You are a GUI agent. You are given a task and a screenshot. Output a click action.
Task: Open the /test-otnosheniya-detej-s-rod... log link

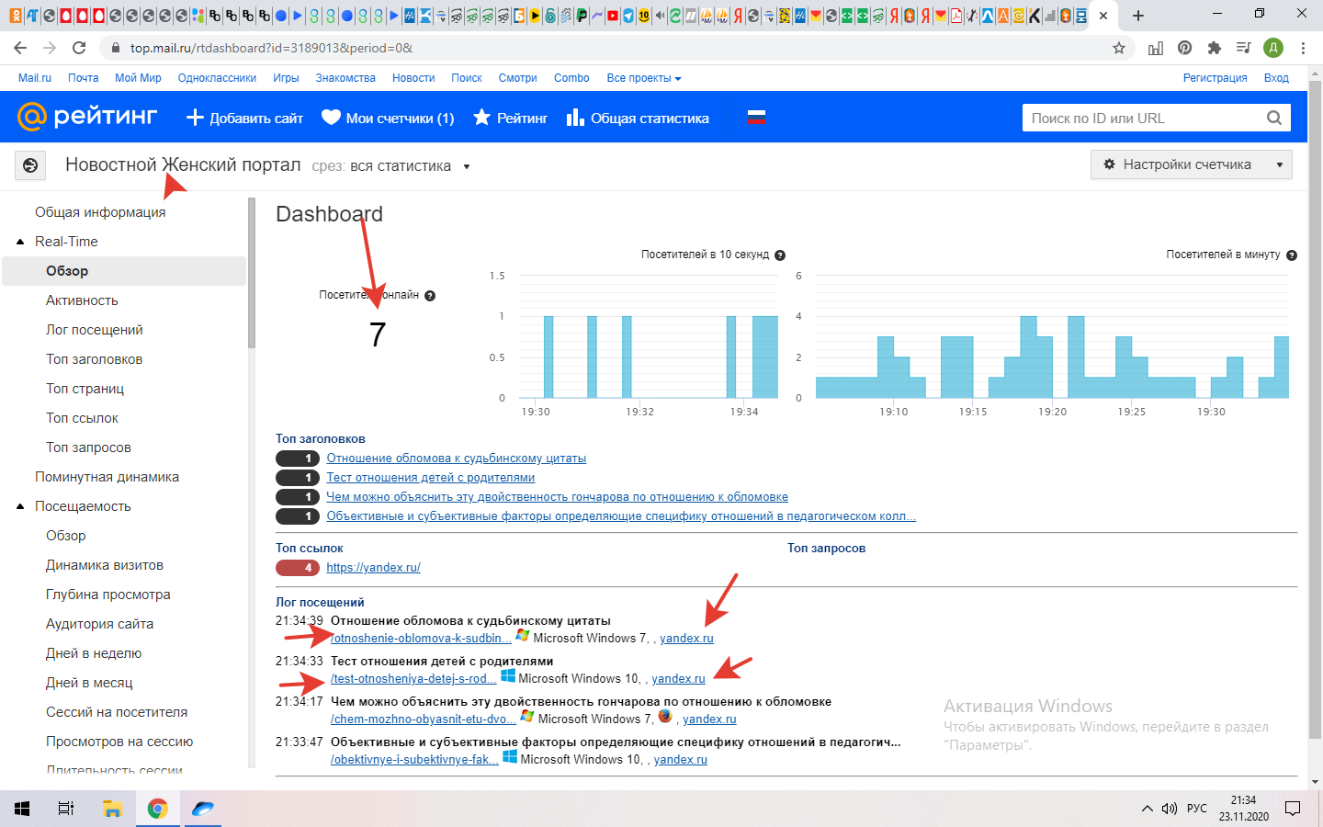click(x=413, y=679)
